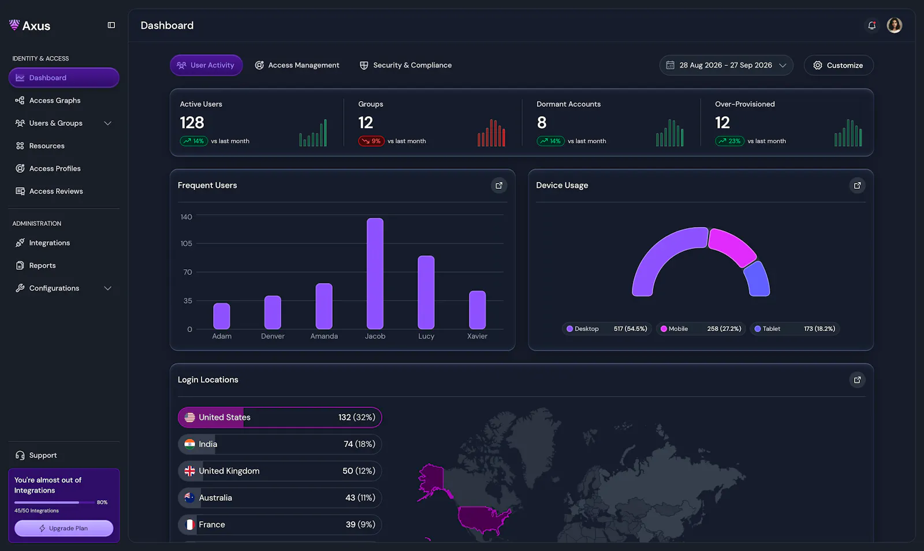This screenshot has width=924, height=551.
Task: Select the Jacob bar in chart
Action: click(x=375, y=273)
